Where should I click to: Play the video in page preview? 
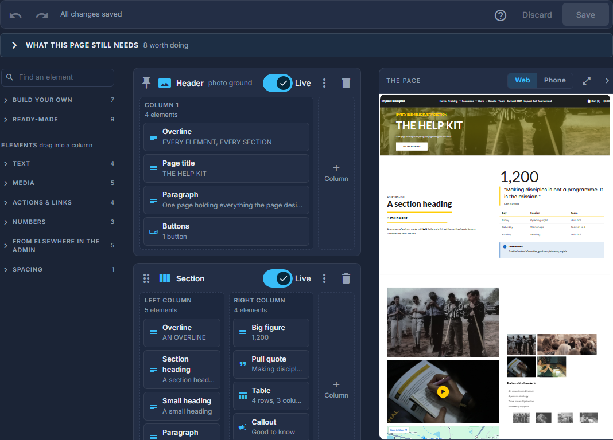(x=443, y=391)
